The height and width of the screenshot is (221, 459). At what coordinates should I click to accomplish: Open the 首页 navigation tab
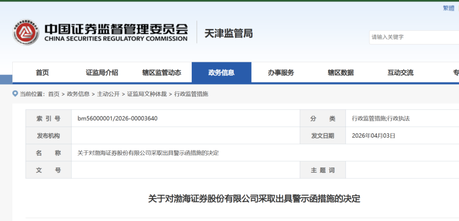42,73
